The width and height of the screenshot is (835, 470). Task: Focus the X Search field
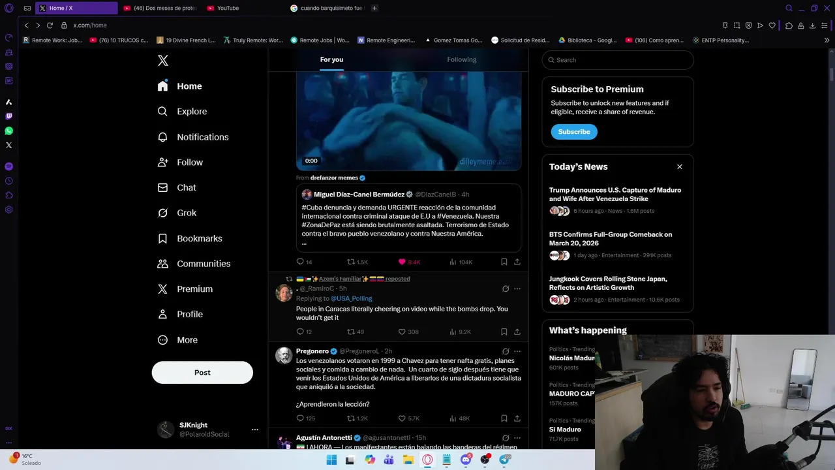(618, 60)
